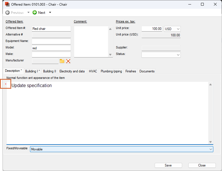Image resolution: width=222 pixels, height=171 pixels.
Task: Click the red asterisk beside description text
Action: tap(6, 85)
